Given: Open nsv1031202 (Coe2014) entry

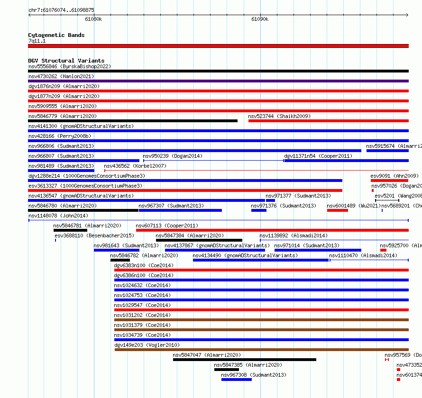Looking at the screenshot, I should pos(142,315).
